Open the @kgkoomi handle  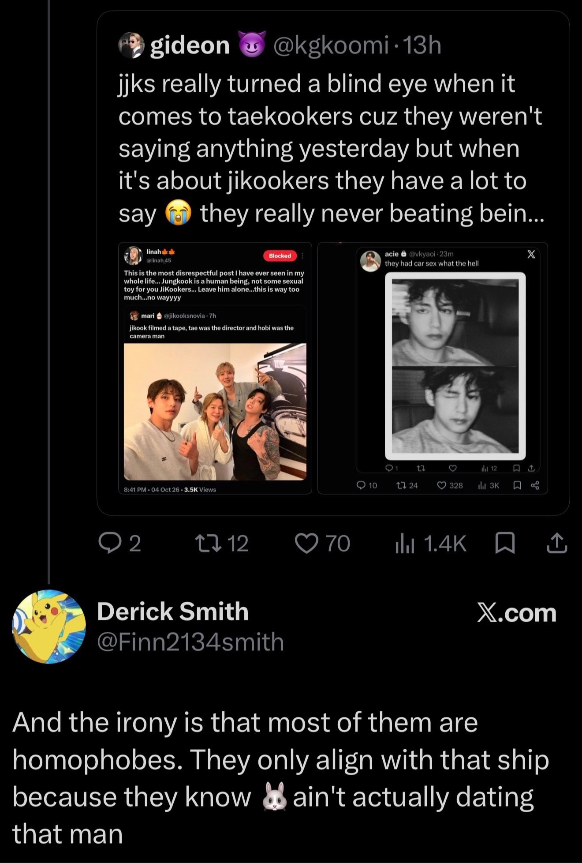pyautogui.click(x=332, y=45)
